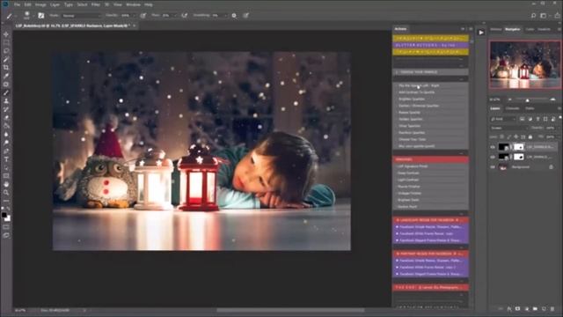The height and width of the screenshot is (317, 563).
Task: Select the Lasso tool
Action: 6,51
